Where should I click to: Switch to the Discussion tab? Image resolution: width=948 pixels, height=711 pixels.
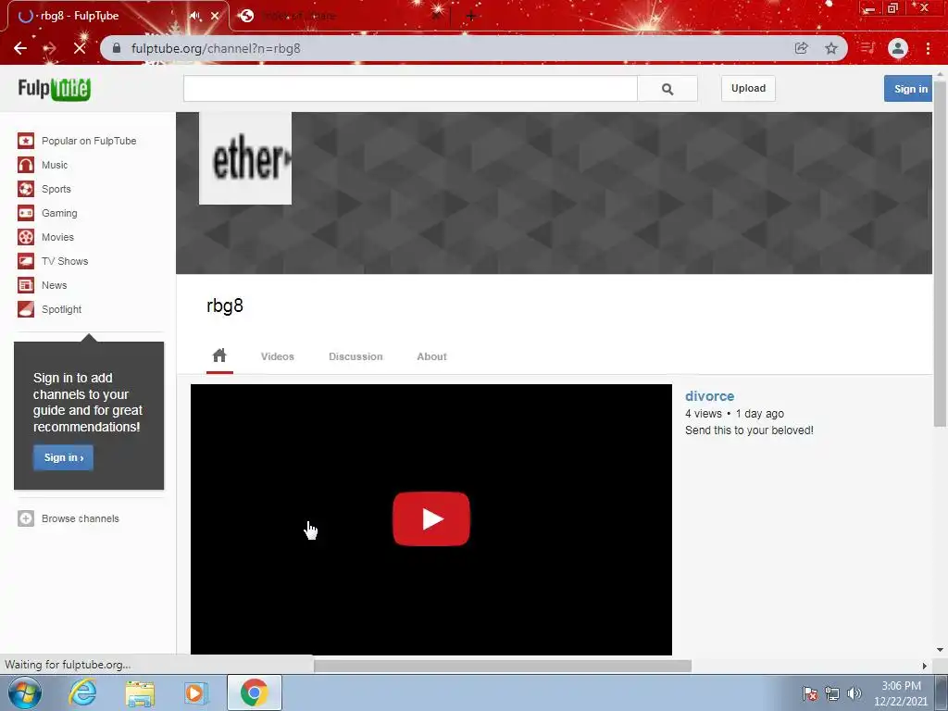click(355, 356)
